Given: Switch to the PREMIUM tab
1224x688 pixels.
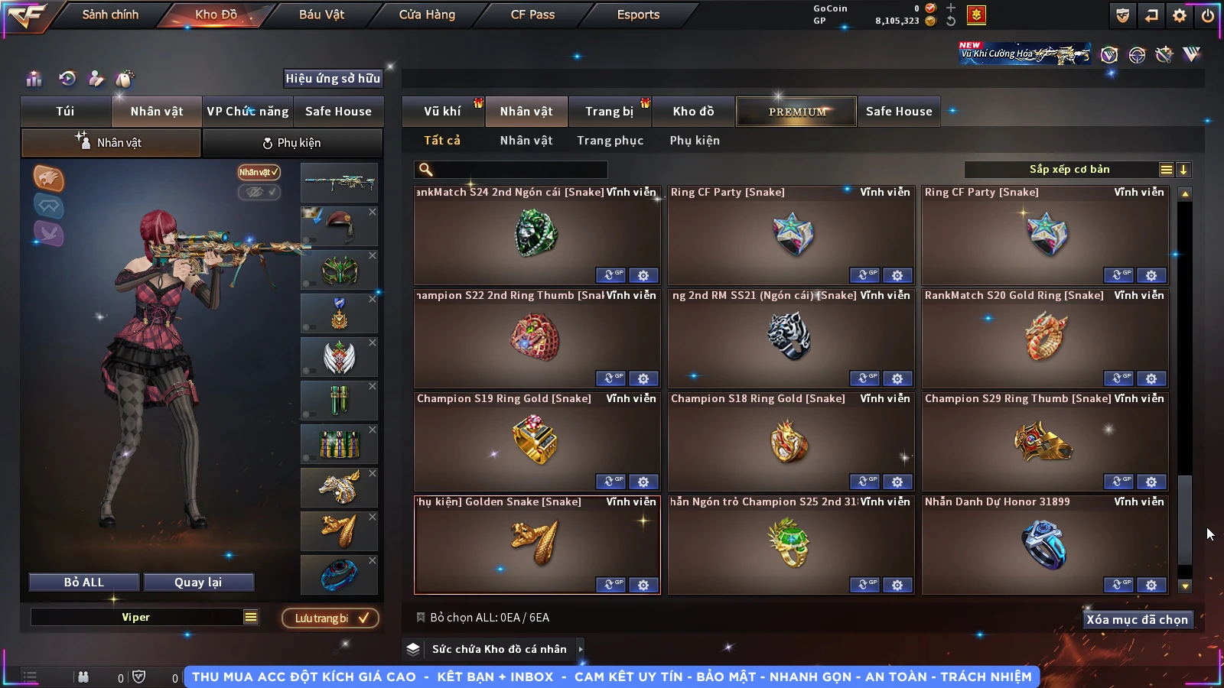Looking at the screenshot, I should tap(796, 112).
